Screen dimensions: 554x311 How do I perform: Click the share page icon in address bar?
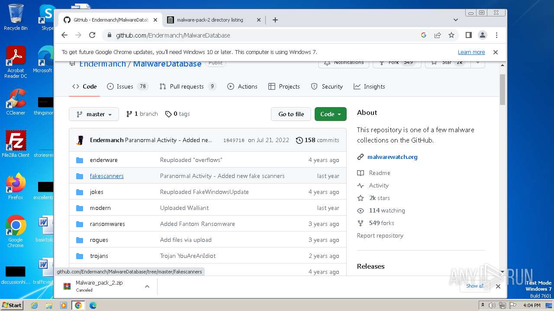tap(438, 35)
